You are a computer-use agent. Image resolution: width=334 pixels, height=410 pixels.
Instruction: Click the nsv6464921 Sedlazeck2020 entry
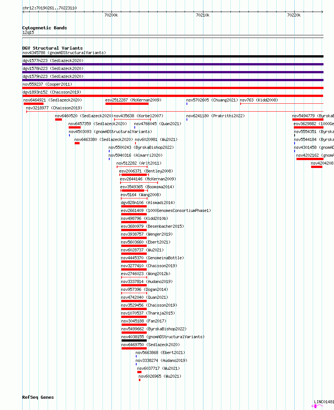pyautogui.click(x=53, y=100)
